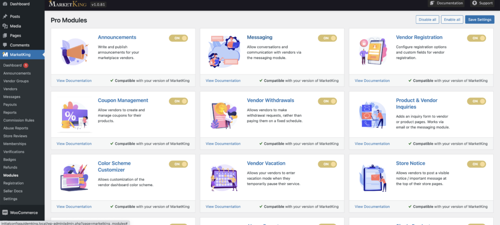Click the Comments bubble icon
The width and height of the screenshot is (500, 225).
tap(5, 45)
